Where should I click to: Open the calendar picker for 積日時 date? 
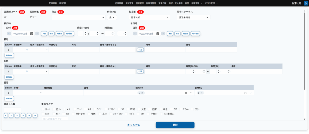32,34
